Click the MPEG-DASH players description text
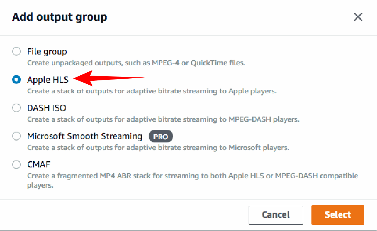 click(x=163, y=119)
